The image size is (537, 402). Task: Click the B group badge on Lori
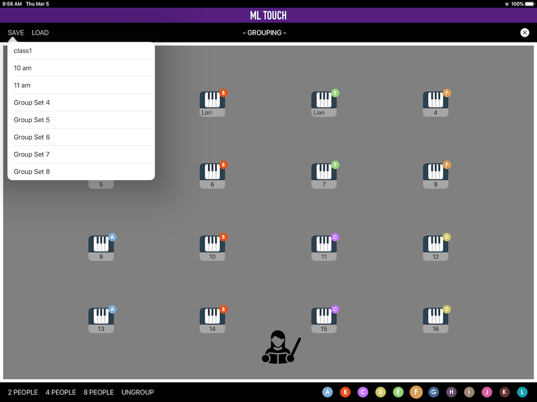tap(223, 93)
